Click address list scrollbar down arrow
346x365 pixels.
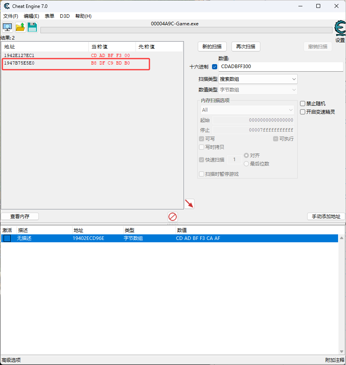click(x=342, y=352)
